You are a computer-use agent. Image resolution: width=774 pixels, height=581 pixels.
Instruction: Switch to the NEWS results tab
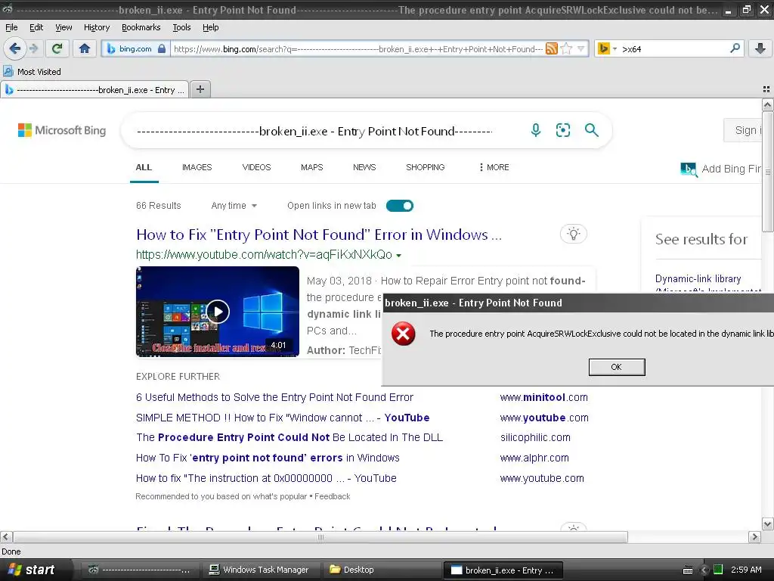(364, 167)
